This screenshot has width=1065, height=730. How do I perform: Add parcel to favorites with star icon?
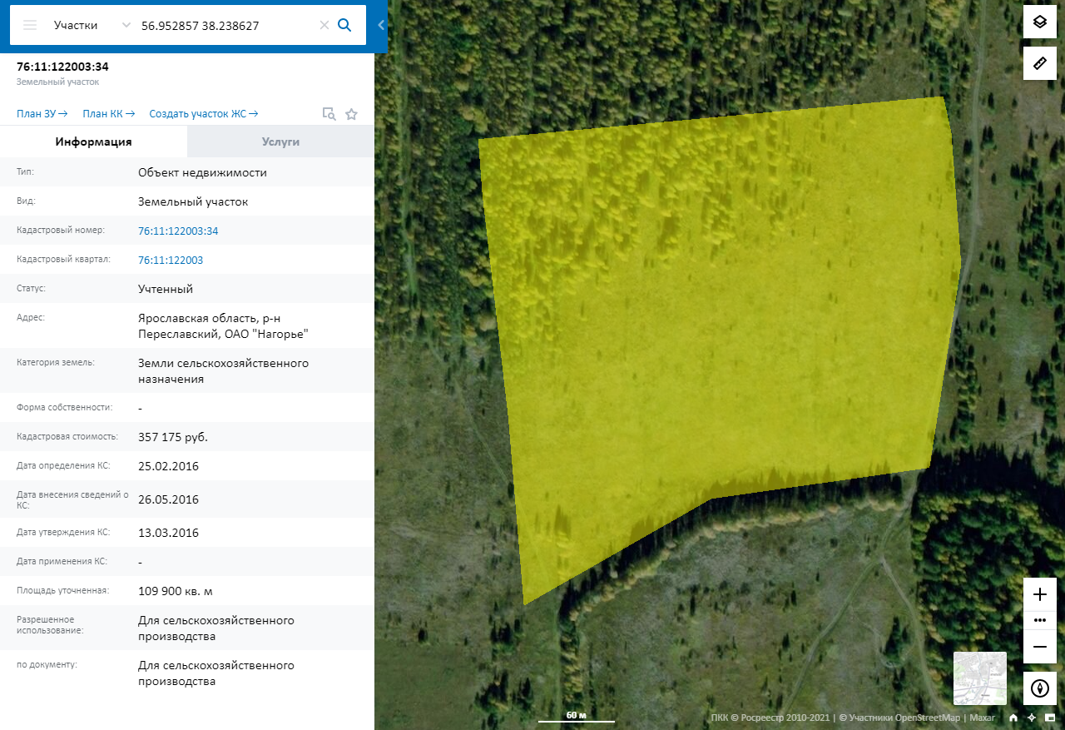coord(351,114)
